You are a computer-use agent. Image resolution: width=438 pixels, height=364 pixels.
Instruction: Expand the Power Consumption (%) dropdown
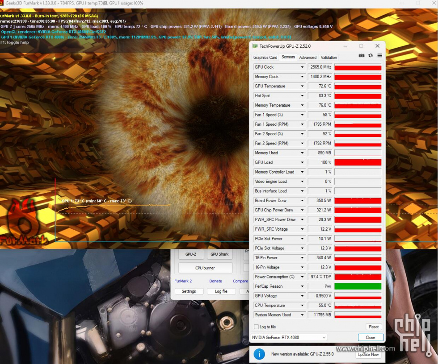click(x=302, y=277)
